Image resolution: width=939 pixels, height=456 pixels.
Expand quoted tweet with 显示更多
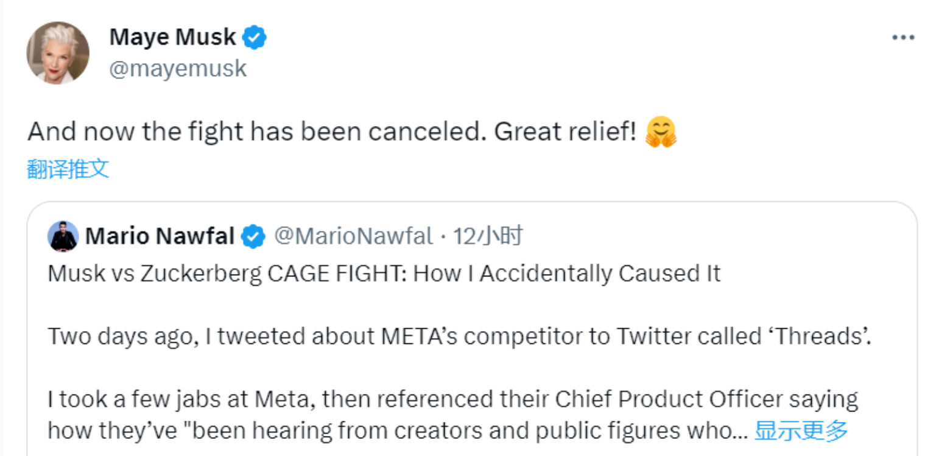[801, 430]
